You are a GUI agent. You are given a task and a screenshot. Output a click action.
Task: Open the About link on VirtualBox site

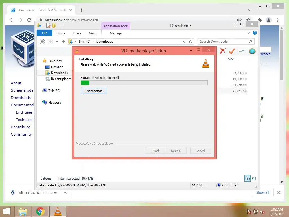16,83
